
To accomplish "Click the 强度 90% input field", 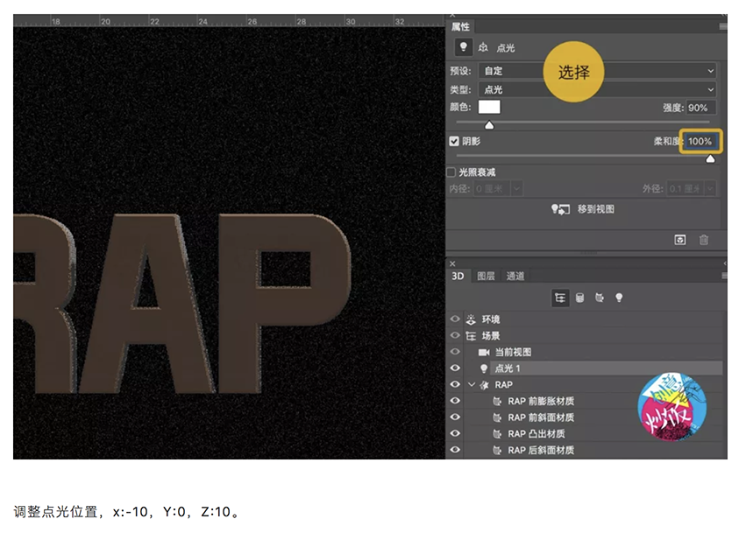I will point(700,108).
